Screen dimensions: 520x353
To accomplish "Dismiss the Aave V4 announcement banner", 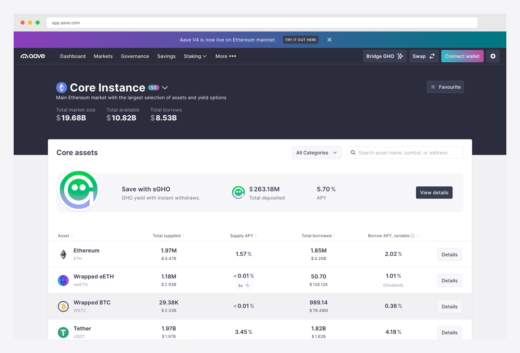I will click(329, 40).
